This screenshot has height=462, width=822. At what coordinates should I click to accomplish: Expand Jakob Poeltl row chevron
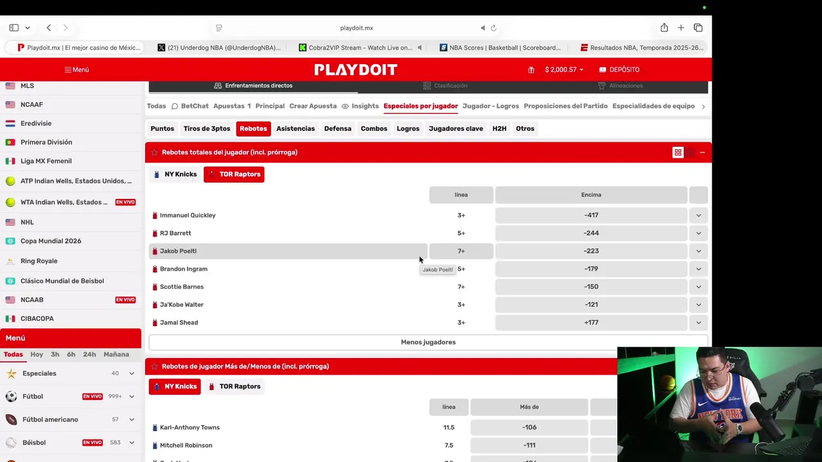(x=699, y=252)
